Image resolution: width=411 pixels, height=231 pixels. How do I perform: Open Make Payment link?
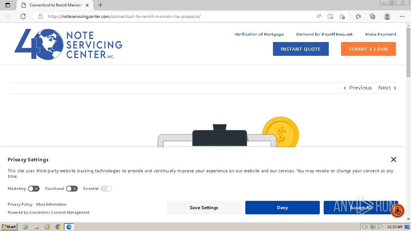[381, 34]
